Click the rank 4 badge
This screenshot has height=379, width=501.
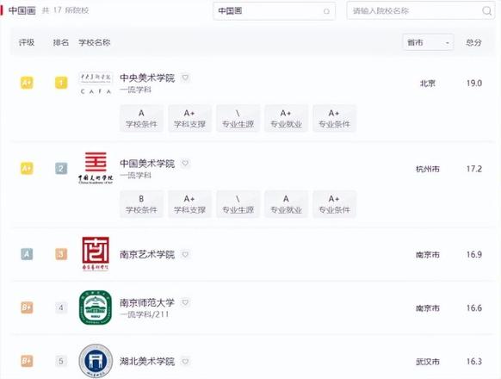coord(61,308)
